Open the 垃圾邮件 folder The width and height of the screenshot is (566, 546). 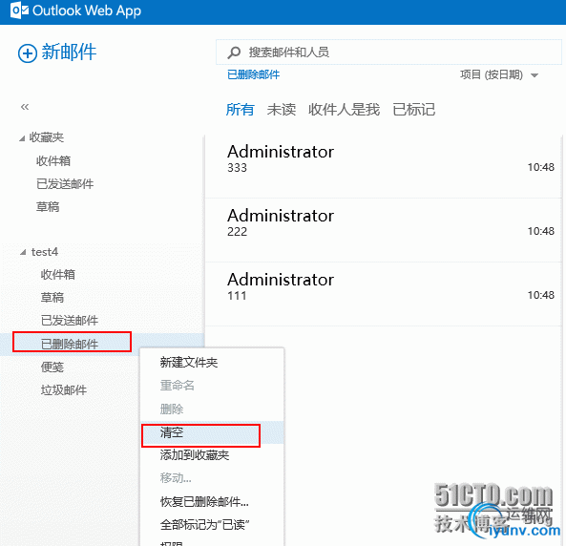tap(64, 390)
